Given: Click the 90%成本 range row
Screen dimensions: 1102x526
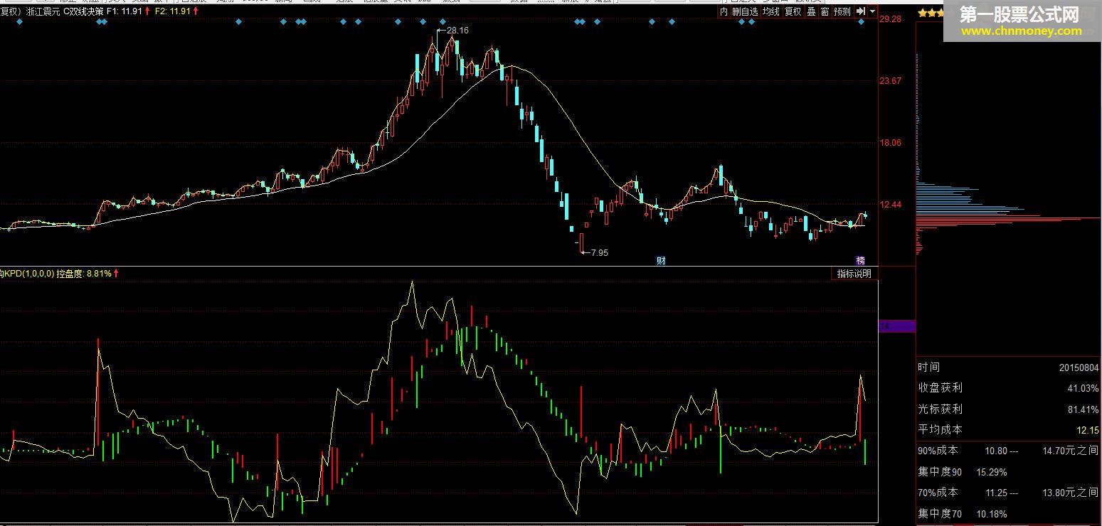Looking at the screenshot, I should [1008, 451].
